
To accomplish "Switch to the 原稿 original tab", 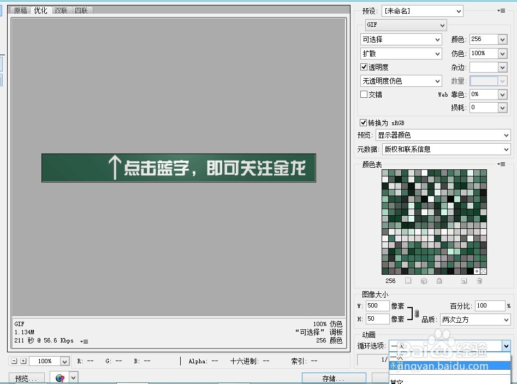I will point(20,10).
